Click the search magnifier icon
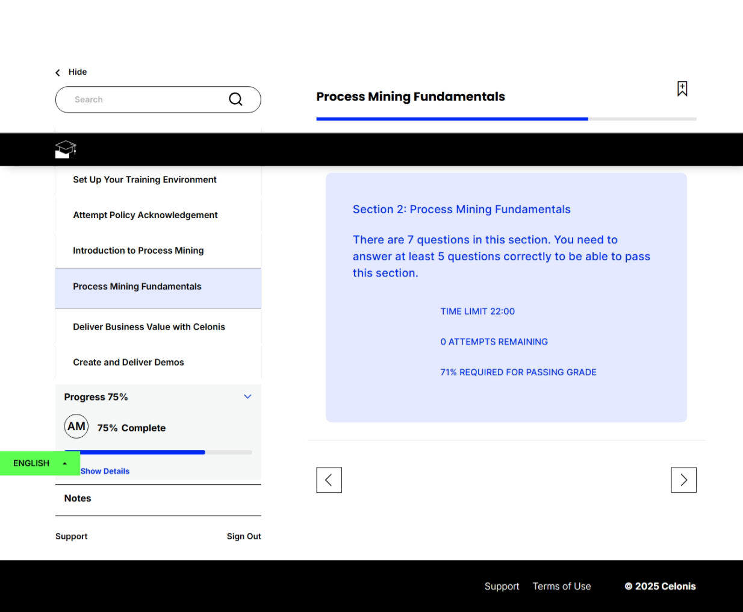 click(235, 99)
